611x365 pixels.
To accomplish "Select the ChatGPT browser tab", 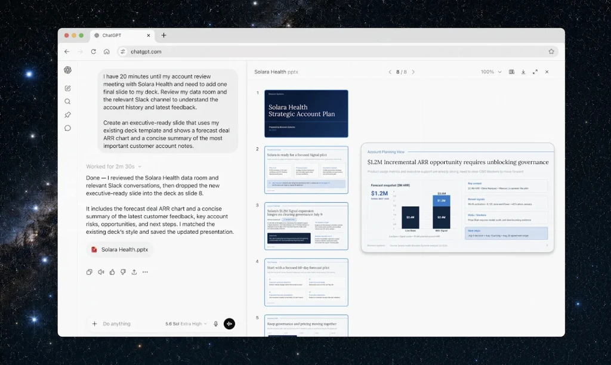I will coord(122,35).
